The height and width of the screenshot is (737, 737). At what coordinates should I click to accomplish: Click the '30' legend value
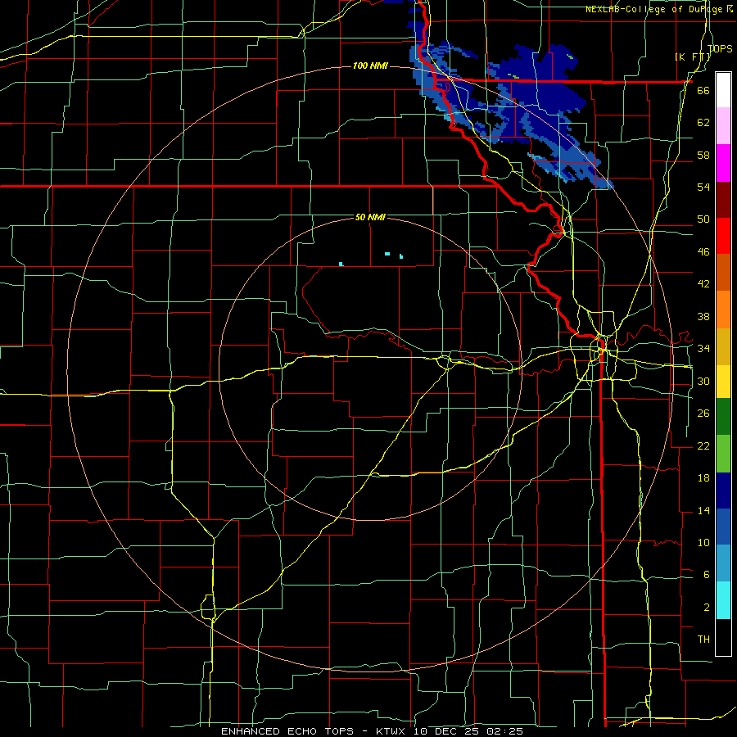(703, 381)
